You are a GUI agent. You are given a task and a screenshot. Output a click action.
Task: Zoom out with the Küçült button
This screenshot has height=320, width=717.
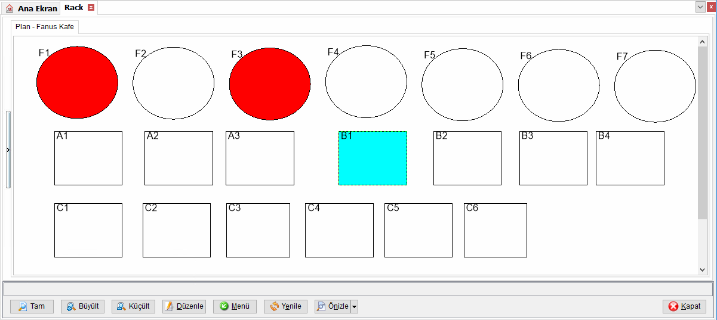[133, 306]
